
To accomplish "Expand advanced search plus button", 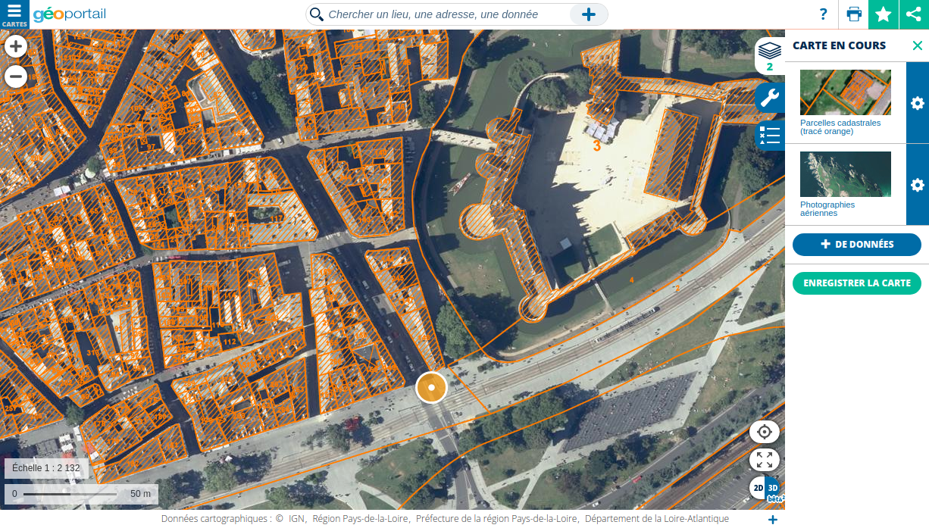I will click(589, 14).
